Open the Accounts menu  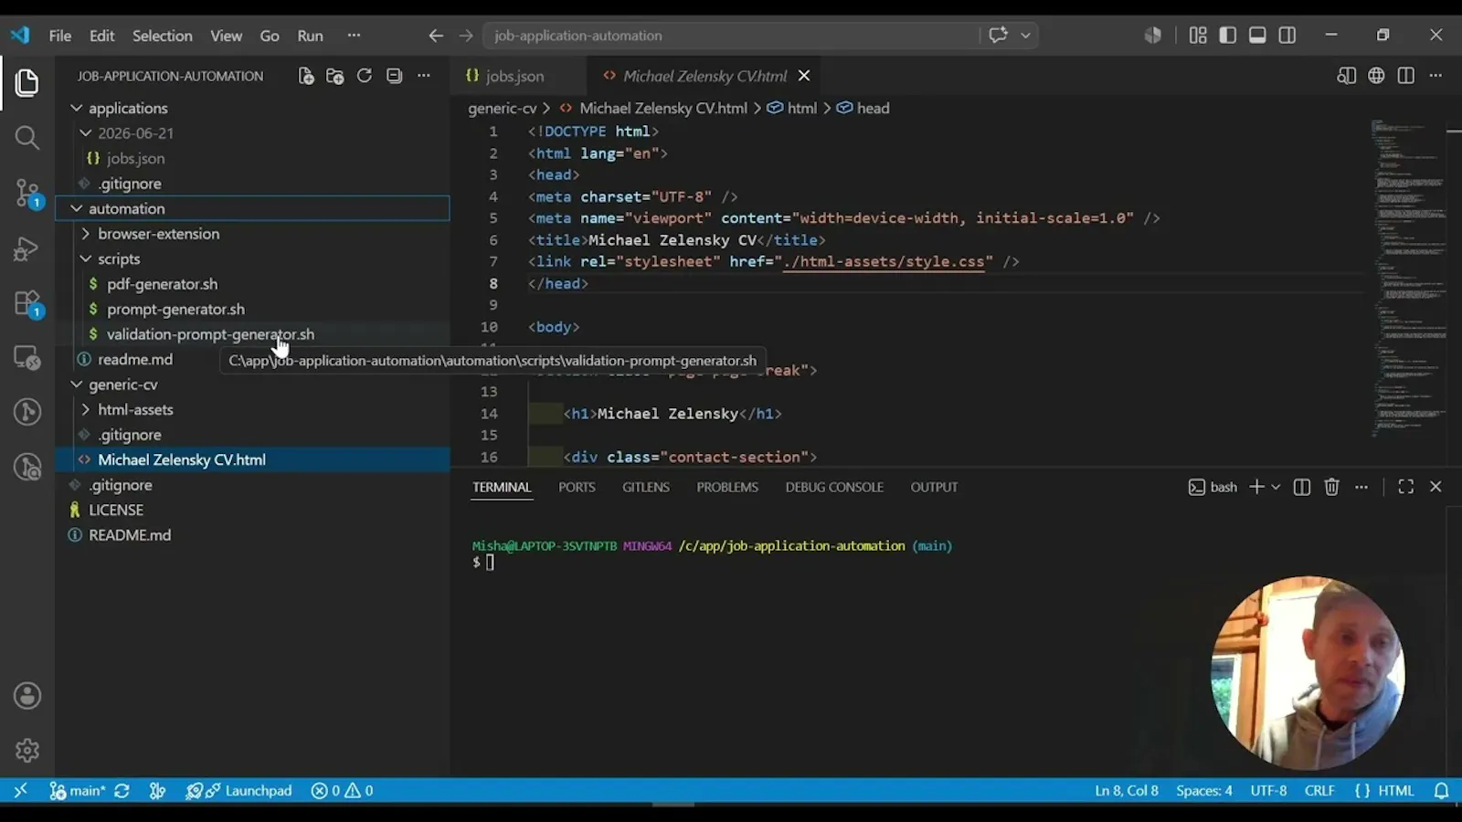pyautogui.click(x=27, y=696)
